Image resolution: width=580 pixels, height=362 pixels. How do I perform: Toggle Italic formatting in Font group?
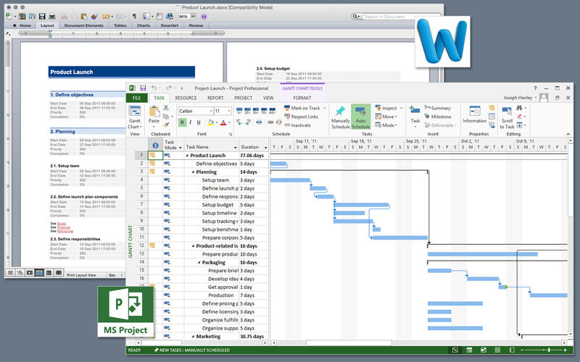tap(190, 122)
